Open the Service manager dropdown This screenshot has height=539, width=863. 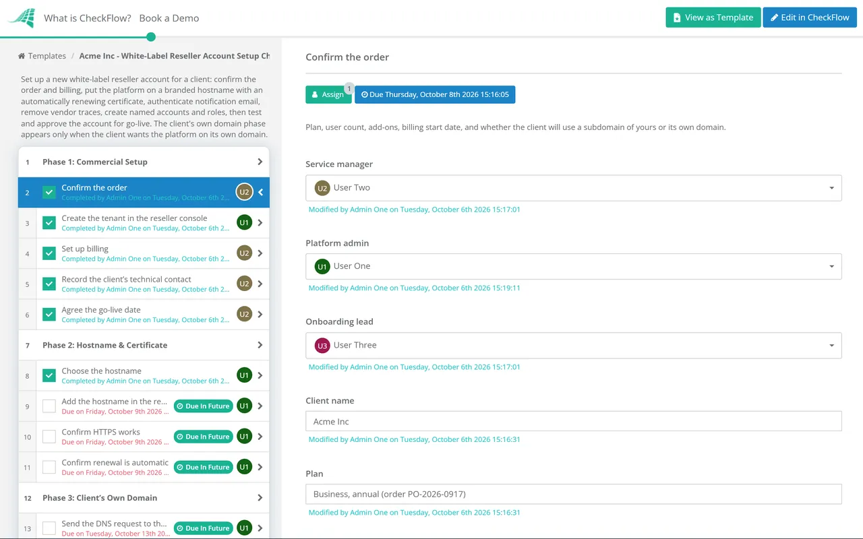pyautogui.click(x=574, y=188)
